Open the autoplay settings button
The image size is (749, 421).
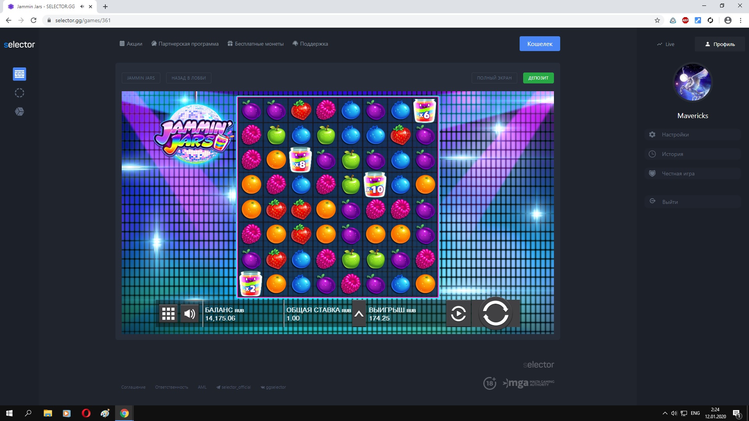(x=458, y=313)
